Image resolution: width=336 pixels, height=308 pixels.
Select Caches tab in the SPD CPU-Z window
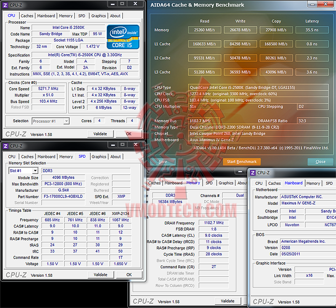click(x=27, y=157)
